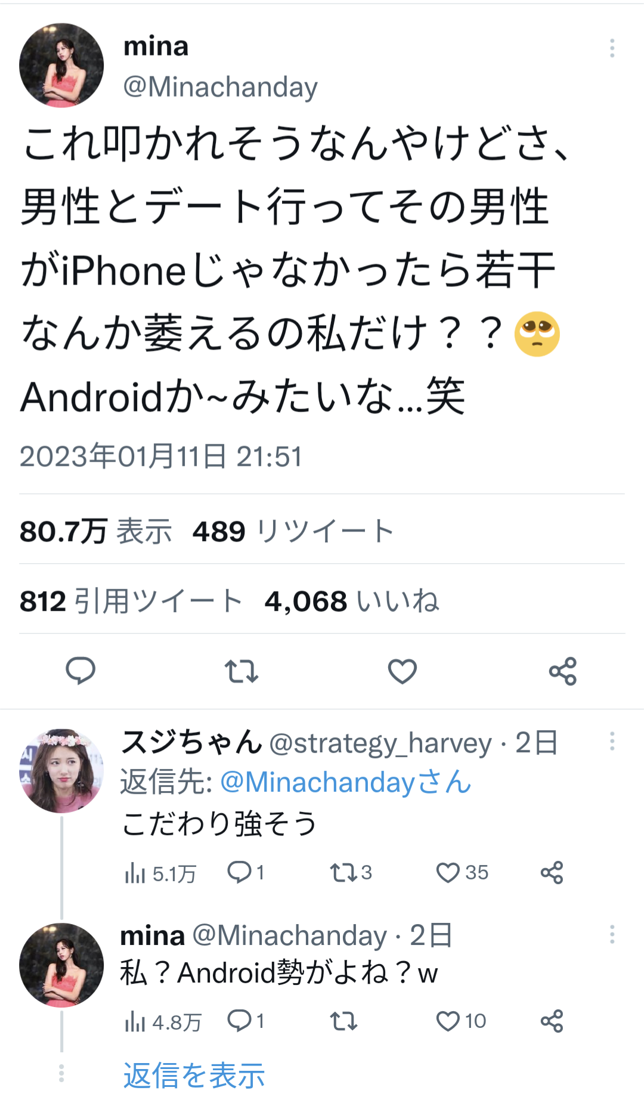Like スジちゃん's reply showing 35
The height and width of the screenshot is (1109, 644).
pyautogui.click(x=462, y=873)
